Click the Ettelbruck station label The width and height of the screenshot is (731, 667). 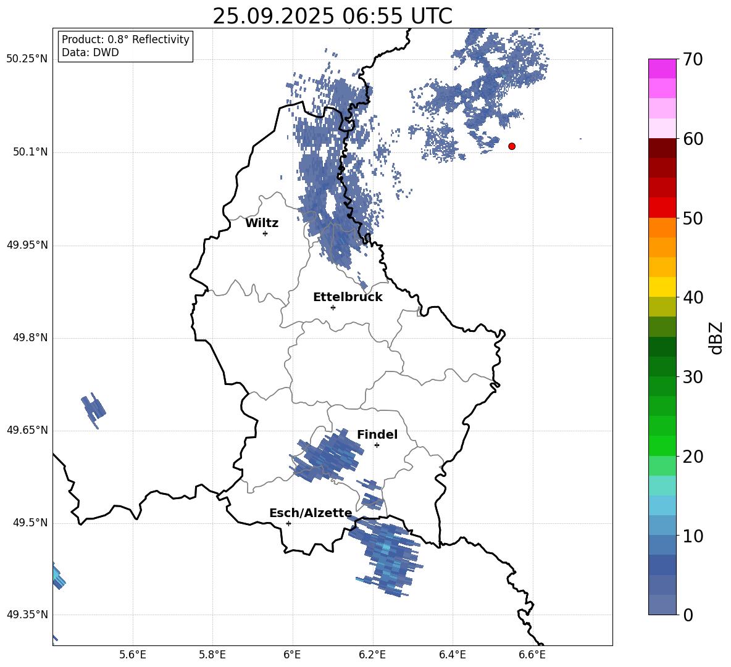point(348,297)
